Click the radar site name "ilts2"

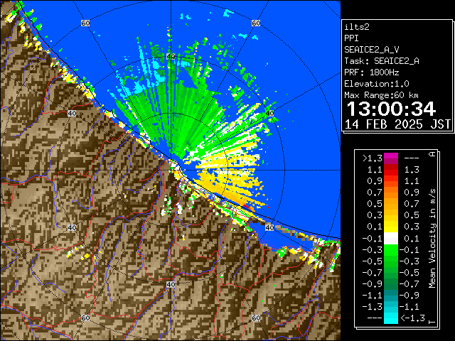tap(357, 27)
